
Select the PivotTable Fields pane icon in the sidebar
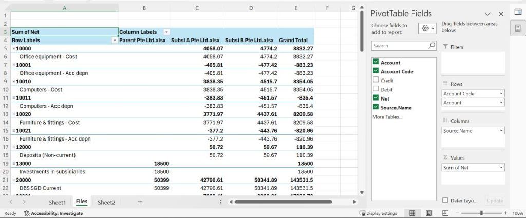tap(518, 28)
